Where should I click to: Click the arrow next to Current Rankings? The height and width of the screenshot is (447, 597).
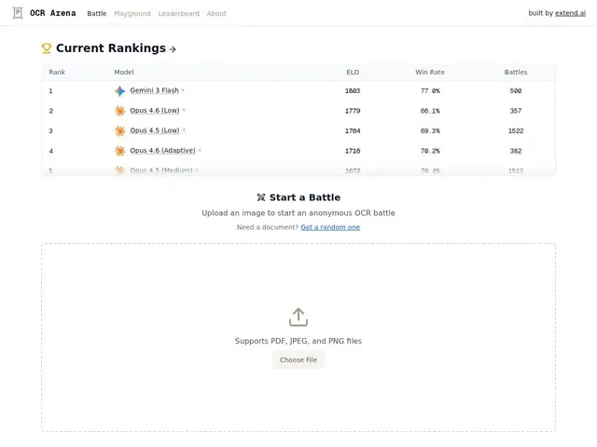tap(173, 49)
